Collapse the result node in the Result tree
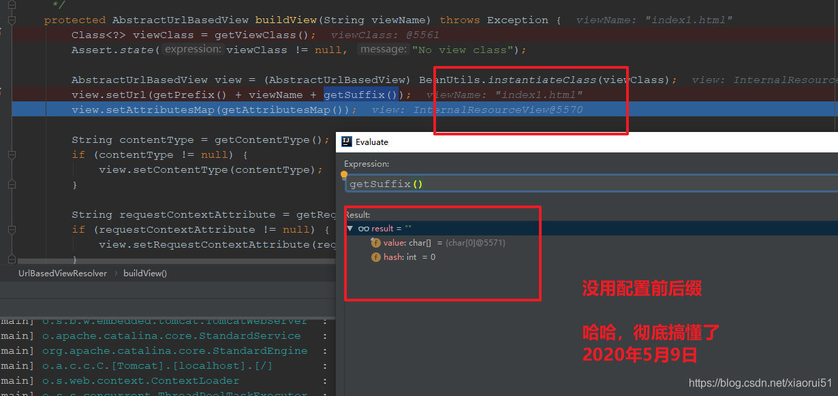Screen dimensions: 838x396 click(x=350, y=229)
